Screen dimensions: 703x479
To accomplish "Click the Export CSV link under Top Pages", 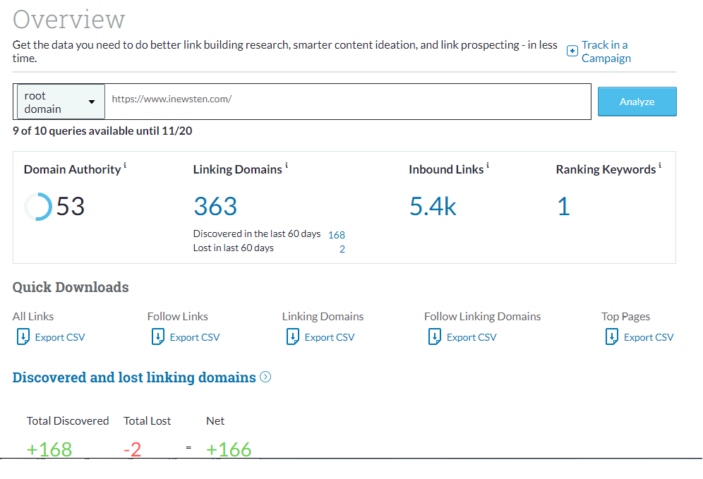I will [649, 337].
